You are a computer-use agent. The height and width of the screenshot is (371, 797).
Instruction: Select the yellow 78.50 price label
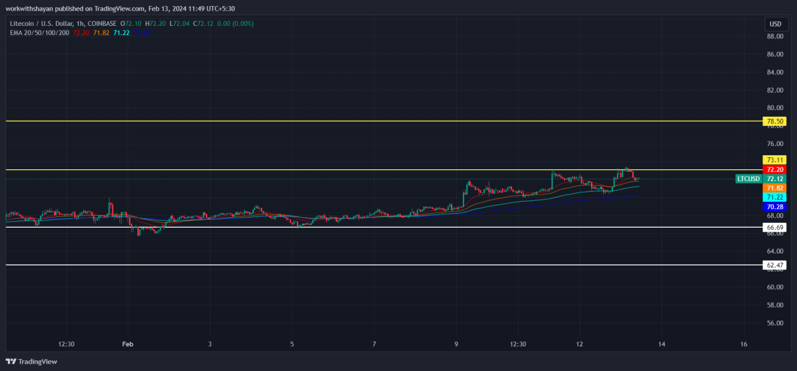pyautogui.click(x=776, y=121)
